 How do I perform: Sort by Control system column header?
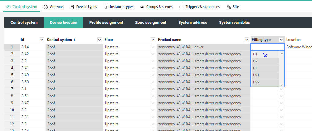pyautogui.click(x=61, y=40)
